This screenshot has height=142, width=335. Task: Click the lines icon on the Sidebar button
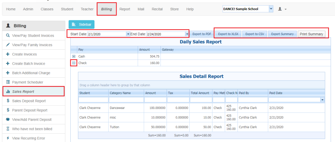pyautogui.click(x=74, y=24)
